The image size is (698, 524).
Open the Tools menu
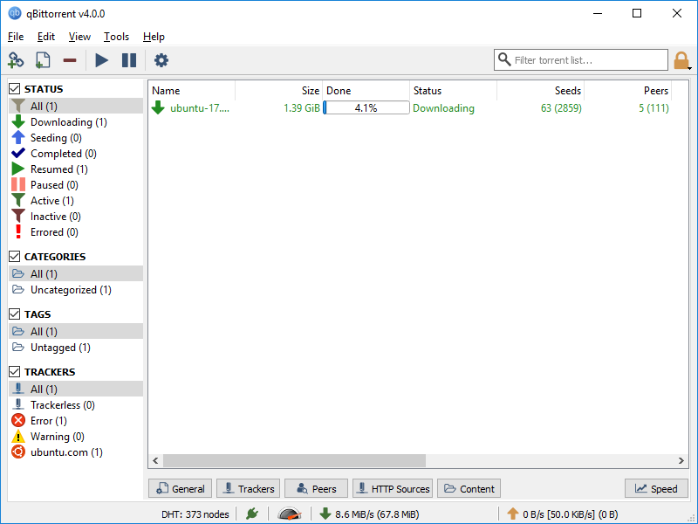[116, 37]
